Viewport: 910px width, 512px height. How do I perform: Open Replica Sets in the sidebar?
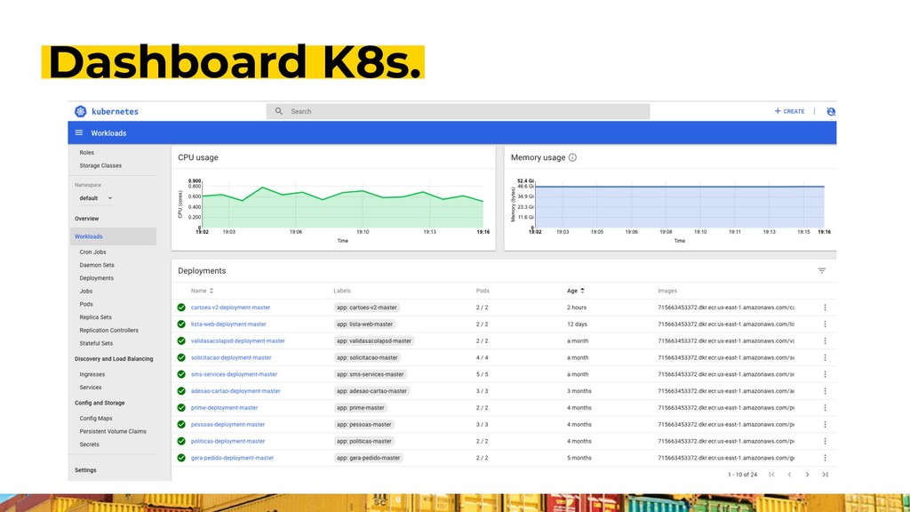pyautogui.click(x=95, y=317)
